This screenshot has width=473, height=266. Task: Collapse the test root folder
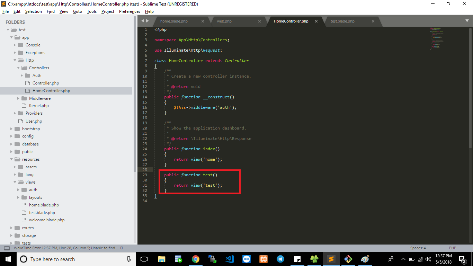pyautogui.click(x=8, y=30)
